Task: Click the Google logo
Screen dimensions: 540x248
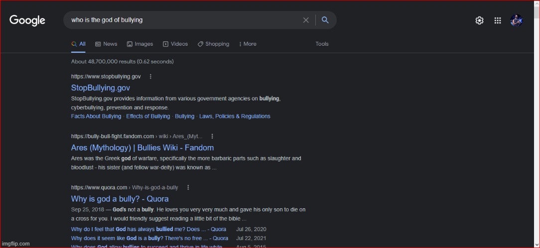Action: point(27,20)
